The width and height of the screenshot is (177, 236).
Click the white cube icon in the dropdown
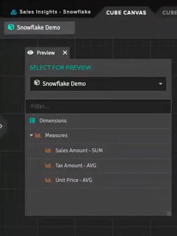(x=37, y=83)
